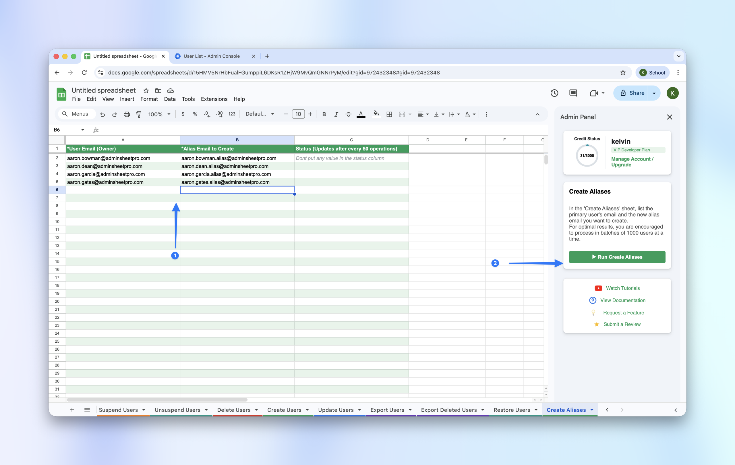The image size is (735, 465).
Task: Open the 100% zoom dropdown
Action: 159,114
